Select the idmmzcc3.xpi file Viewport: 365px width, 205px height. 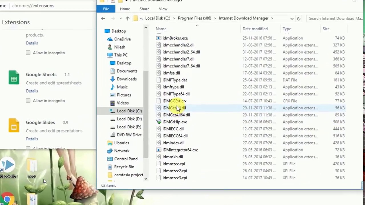click(x=175, y=178)
